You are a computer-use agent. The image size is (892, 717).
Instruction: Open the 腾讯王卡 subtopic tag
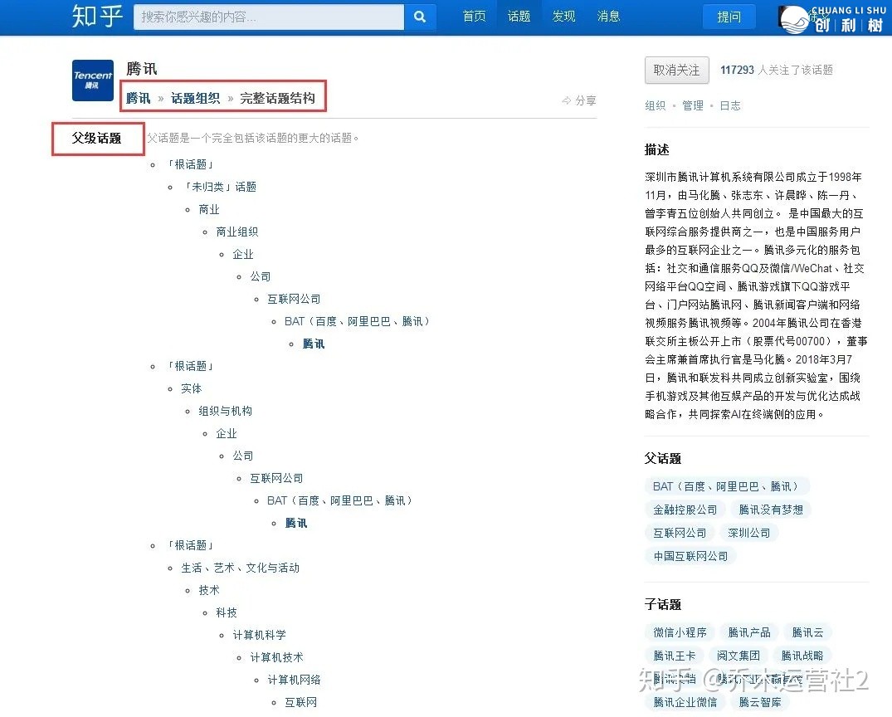675,656
